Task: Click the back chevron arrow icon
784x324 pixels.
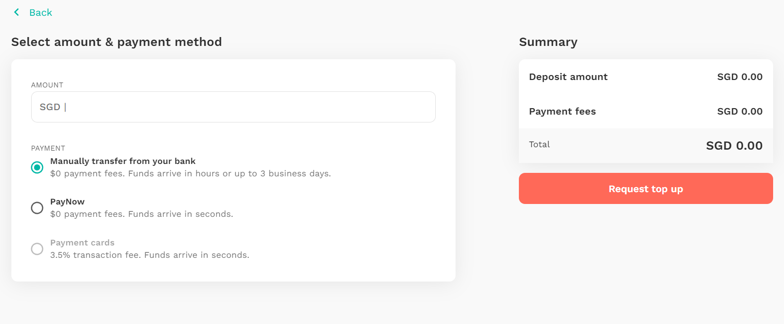Action: tap(17, 12)
